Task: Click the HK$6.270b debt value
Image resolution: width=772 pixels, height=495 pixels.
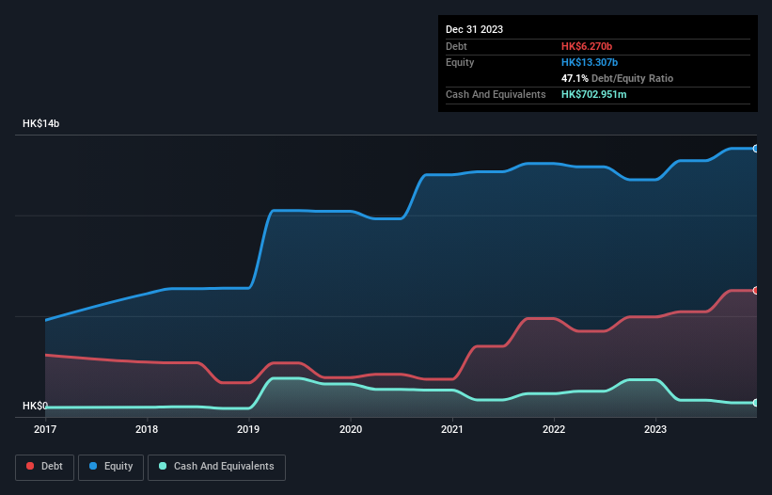Action: point(587,46)
